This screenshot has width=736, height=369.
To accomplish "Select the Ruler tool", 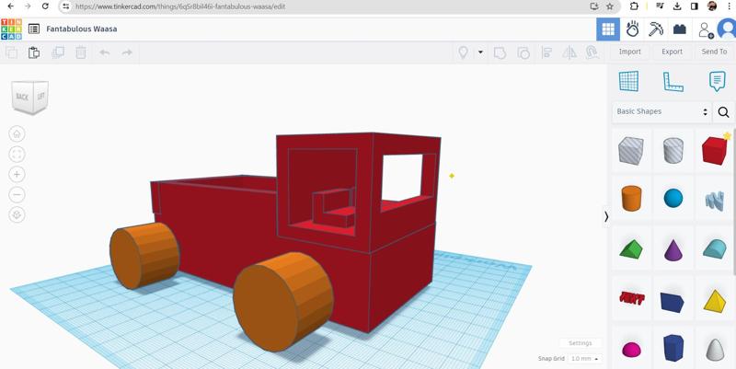I will [x=673, y=81].
